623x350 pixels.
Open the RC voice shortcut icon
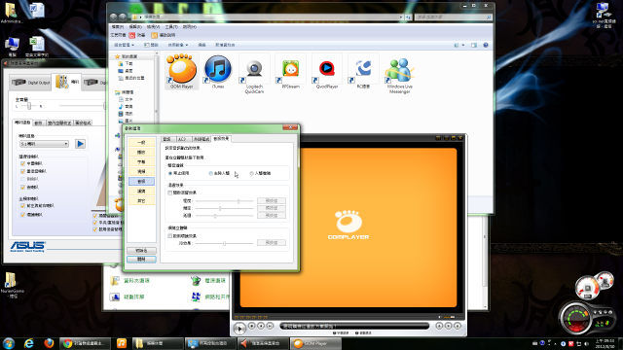[363, 71]
